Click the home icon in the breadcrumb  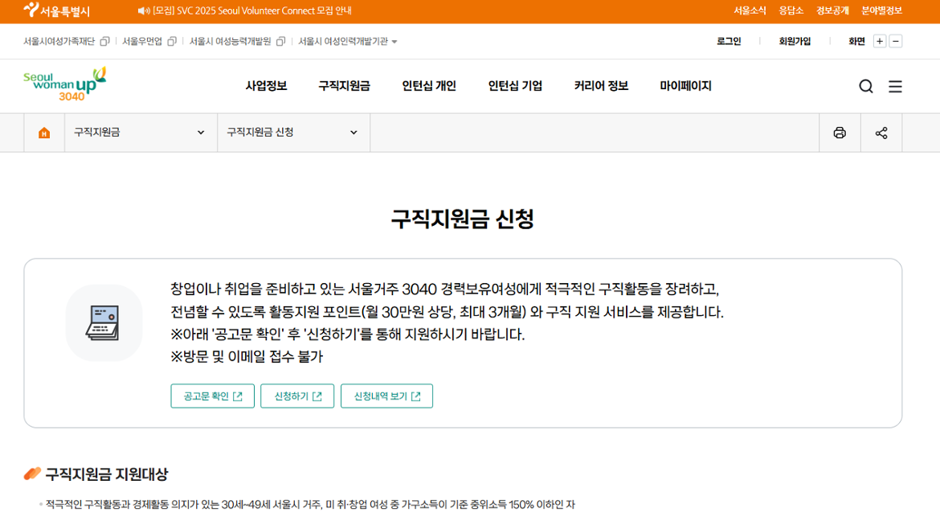pyautogui.click(x=44, y=132)
